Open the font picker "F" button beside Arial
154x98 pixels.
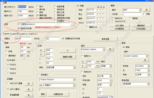(111, 80)
